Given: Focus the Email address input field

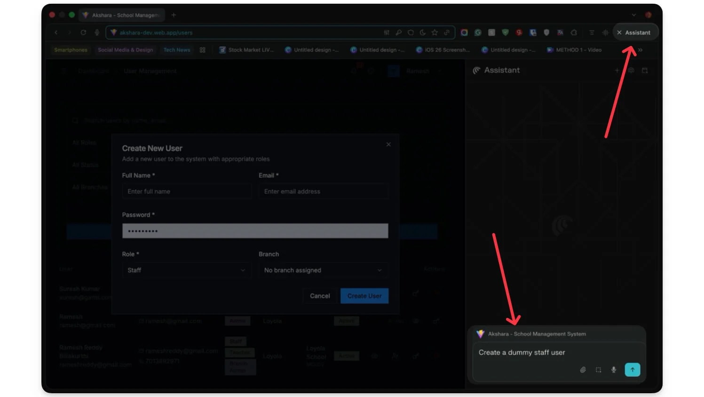Looking at the screenshot, I should [323, 191].
